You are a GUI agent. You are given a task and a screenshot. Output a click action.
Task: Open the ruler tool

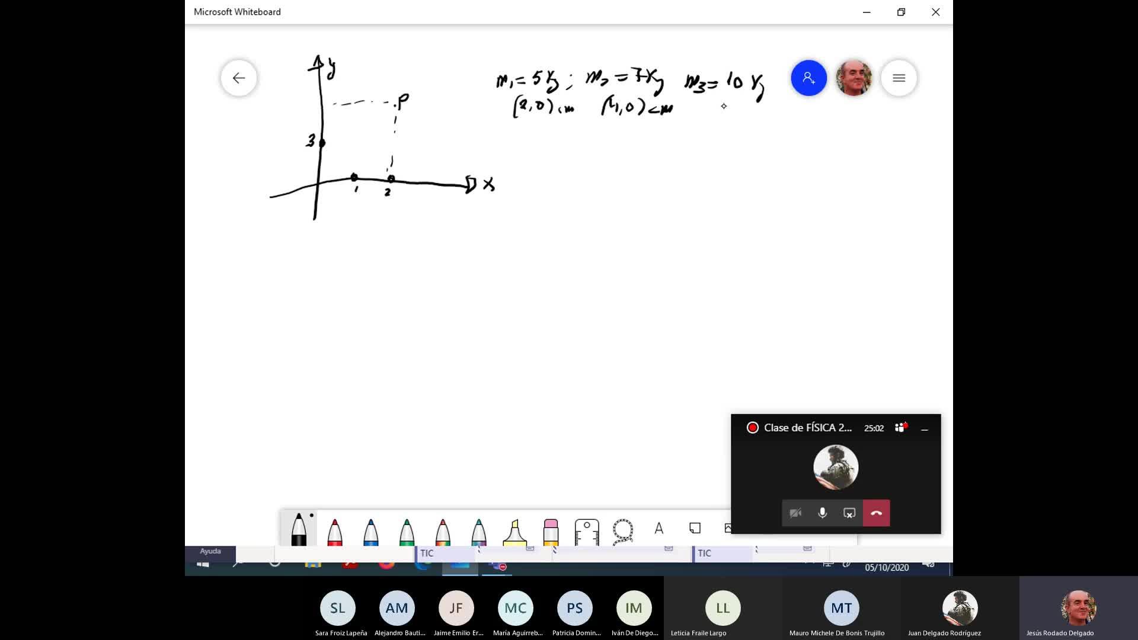(x=587, y=531)
